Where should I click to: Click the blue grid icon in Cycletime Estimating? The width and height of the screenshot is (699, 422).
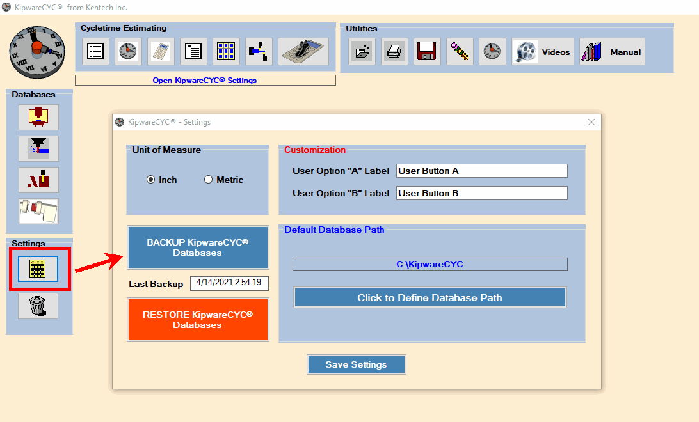(x=226, y=52)
